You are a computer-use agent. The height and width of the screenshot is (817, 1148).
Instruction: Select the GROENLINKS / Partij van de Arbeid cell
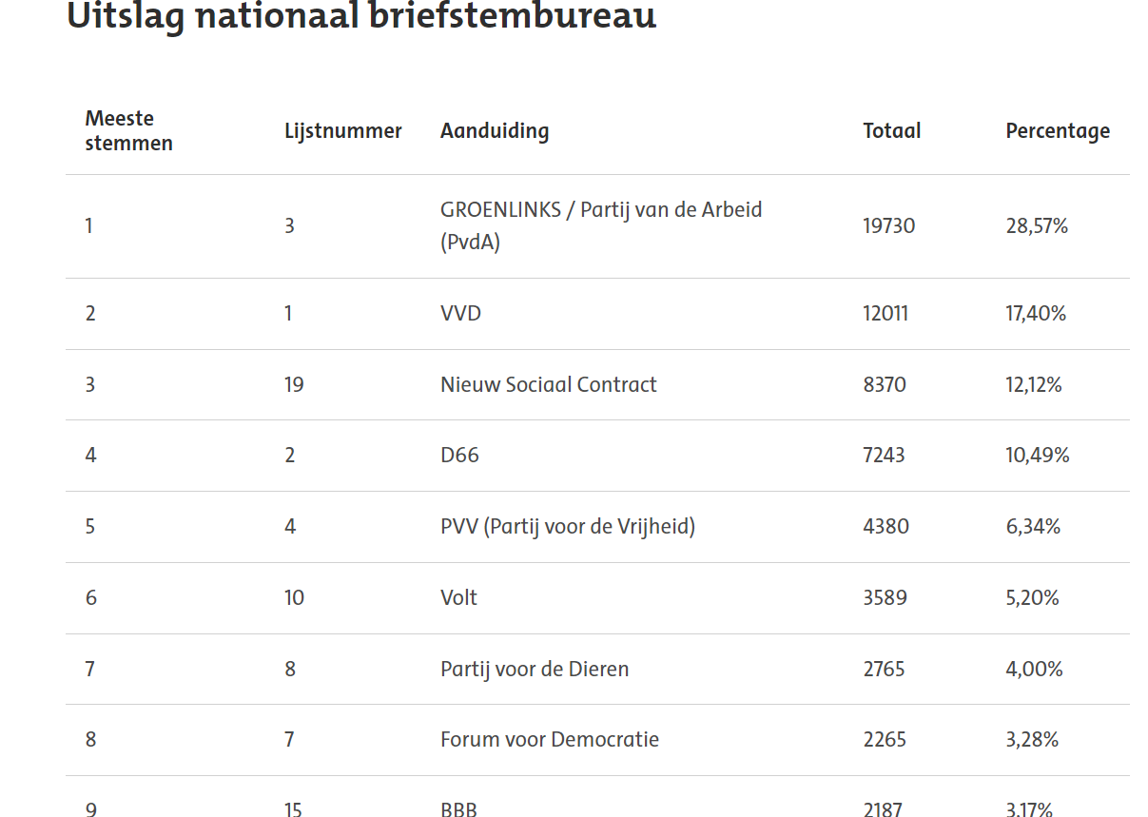point(600,225)
